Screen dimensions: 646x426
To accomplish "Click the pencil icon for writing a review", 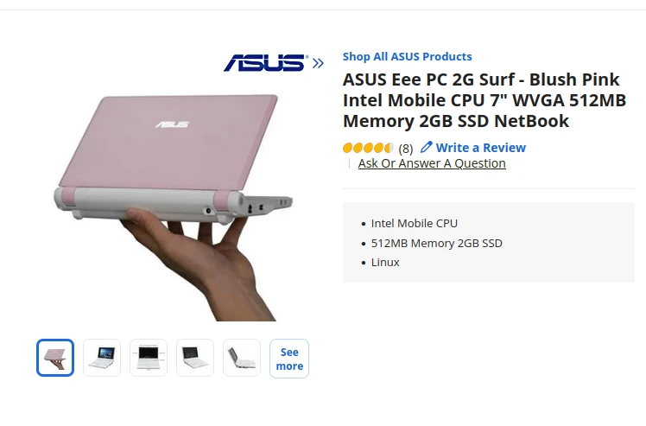I will tap(427, 147).
